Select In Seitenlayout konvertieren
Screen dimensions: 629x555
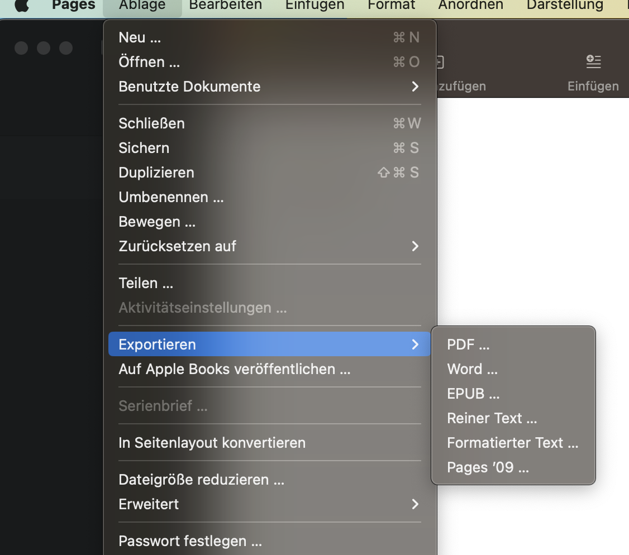tap(212, 443)
